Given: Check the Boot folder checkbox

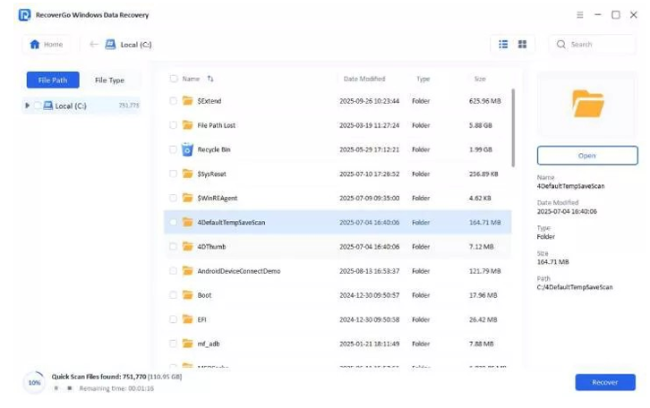Looking at the screenshot, I should 174,295.
